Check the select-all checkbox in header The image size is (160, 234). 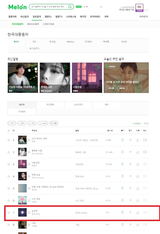click(9, 131)
